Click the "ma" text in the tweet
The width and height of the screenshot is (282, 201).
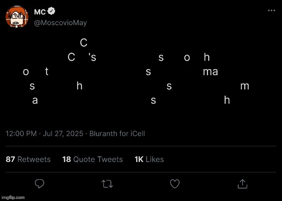click(210, 72)
